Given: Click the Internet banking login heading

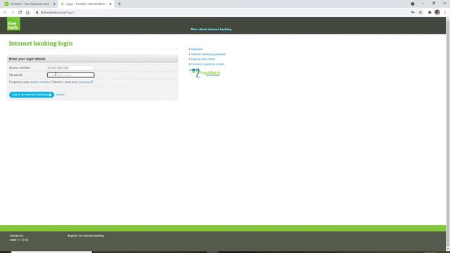Looking at the screenshot, I should pyautogui.click(x=41, y=44).
